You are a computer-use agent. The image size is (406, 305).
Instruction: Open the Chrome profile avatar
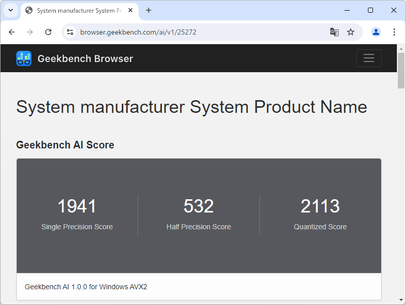click(x=376, y=32)
